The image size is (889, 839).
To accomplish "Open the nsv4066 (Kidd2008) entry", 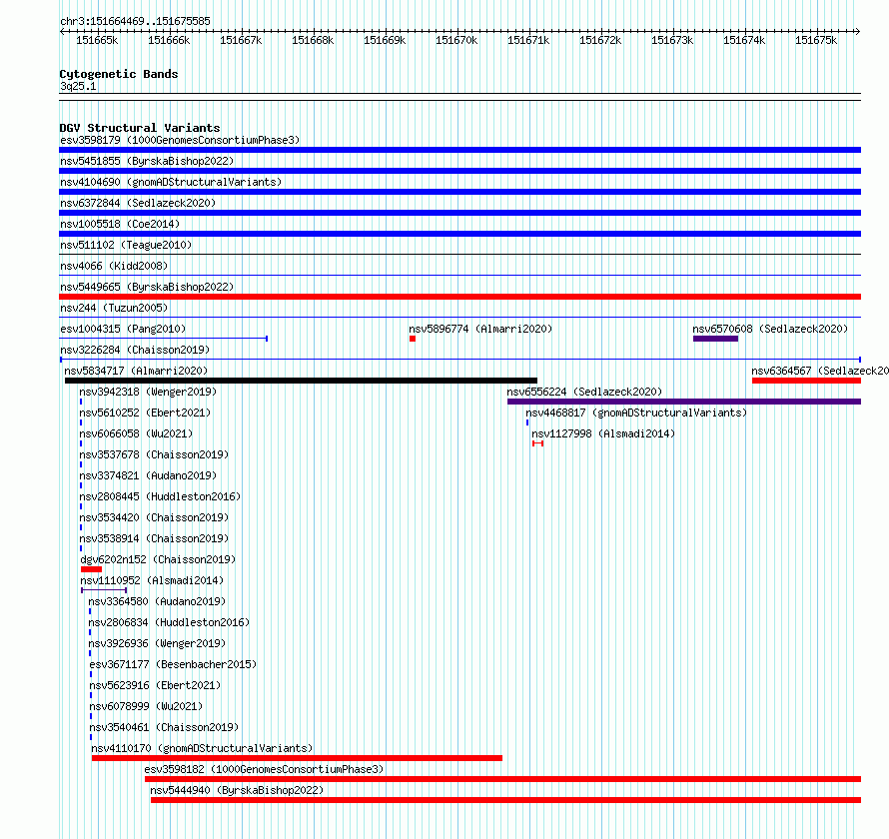I will (114, 266).
